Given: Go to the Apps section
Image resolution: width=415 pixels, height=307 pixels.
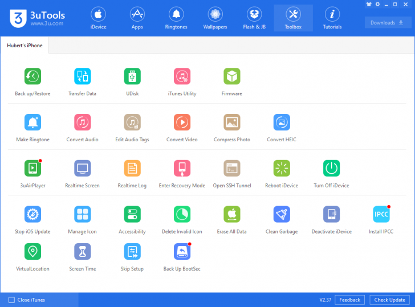Looking at the screenshot, I should tap(137, 18).
